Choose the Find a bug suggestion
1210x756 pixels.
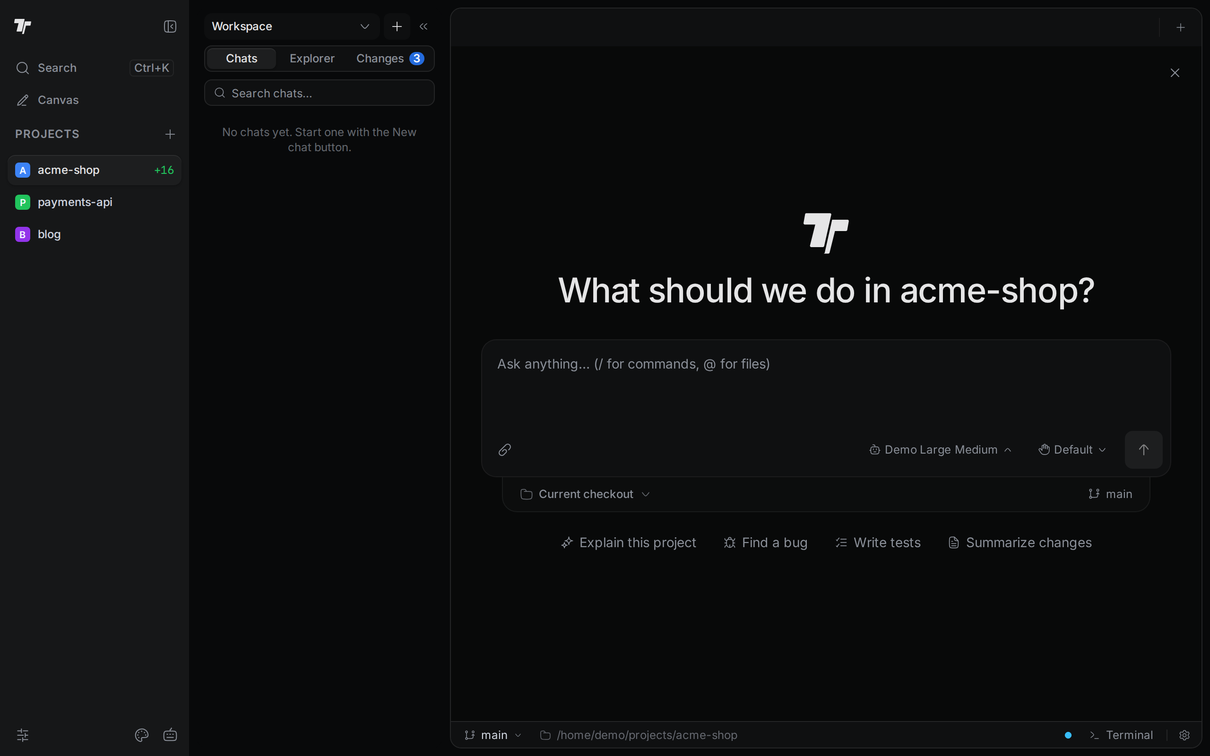coord(766,542)
